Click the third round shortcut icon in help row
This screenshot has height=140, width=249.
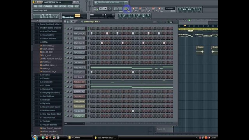[129, 16]
